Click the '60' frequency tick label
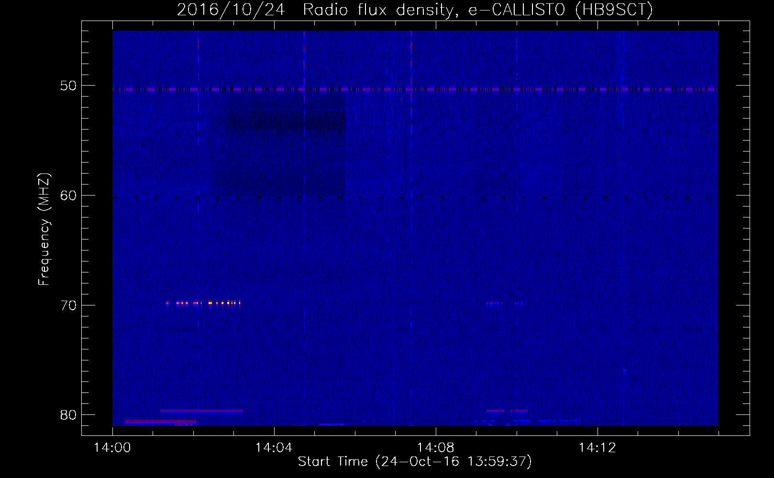This screenshot has height=478, width=774. click(x=68, y=196)
